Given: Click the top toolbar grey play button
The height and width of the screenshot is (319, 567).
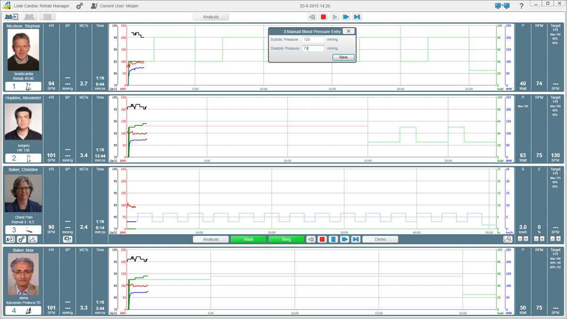Looking at the screenshot, I should click(335, 17).
